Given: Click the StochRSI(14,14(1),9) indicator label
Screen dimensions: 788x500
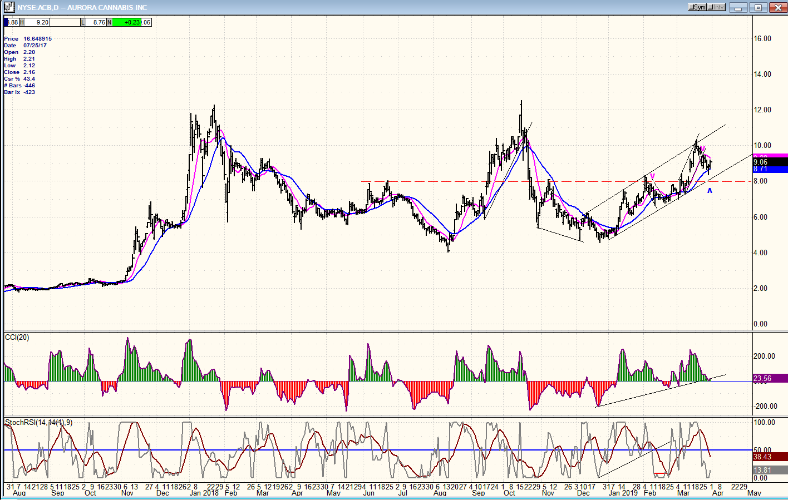Looking at the screenshot, I should 39,423.
